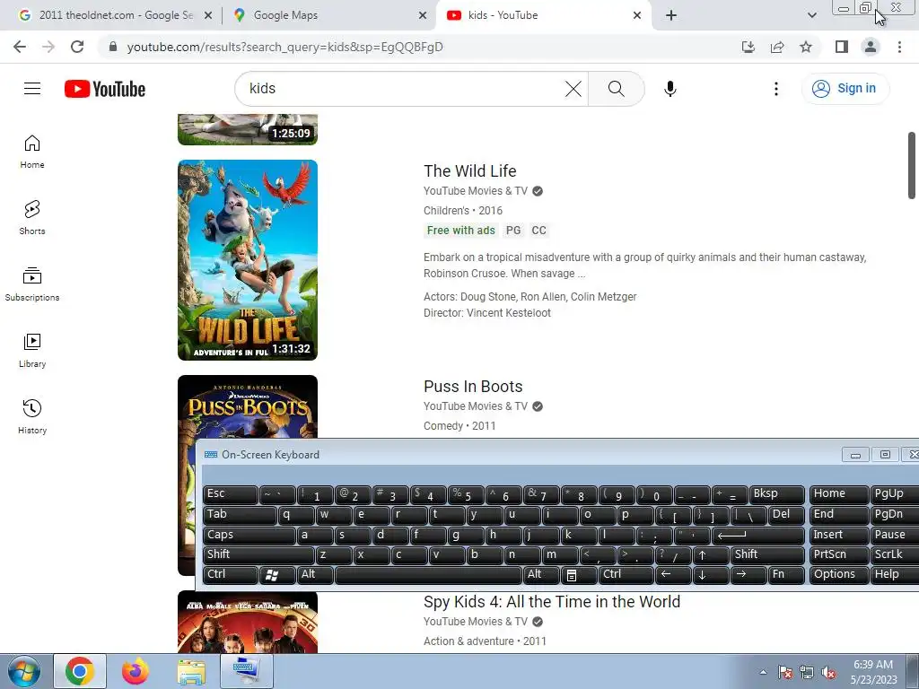Click the page vertical scrollbar thumb

[x=912, y=166]
